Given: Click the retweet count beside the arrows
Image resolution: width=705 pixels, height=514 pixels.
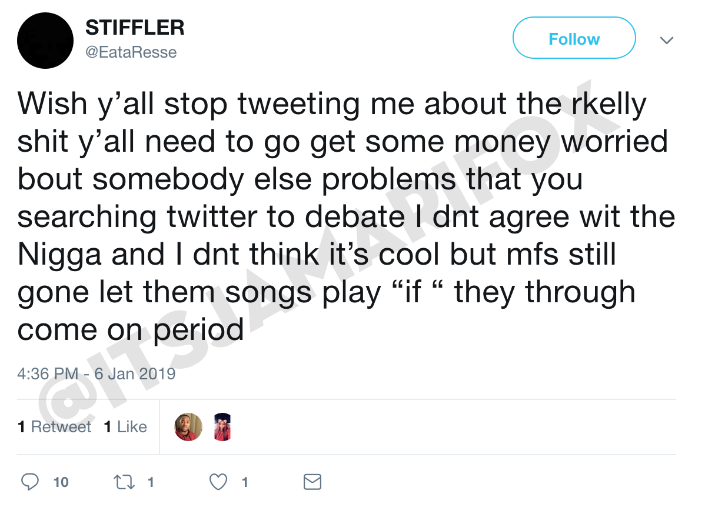Looking at the screenshot, I should 151,483.
